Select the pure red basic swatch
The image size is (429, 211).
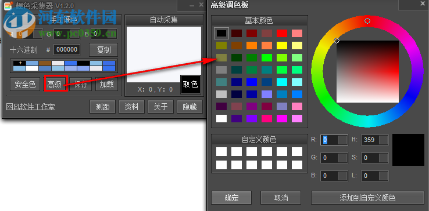point(282,33)
